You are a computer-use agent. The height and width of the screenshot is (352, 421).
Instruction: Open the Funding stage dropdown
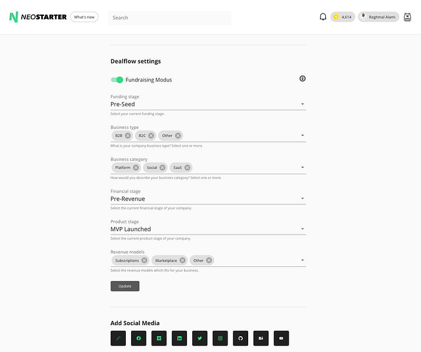click(208, 104)
